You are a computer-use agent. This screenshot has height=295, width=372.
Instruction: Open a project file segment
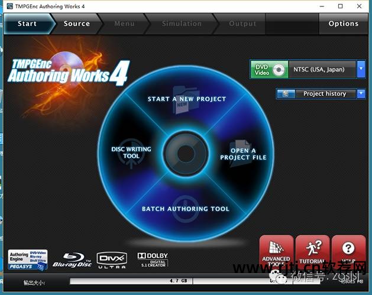pos(243,154)
